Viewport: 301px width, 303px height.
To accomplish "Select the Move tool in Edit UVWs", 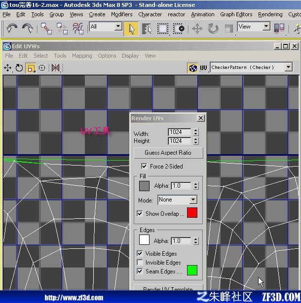I will pyautogui.click(x=8, y=68).
